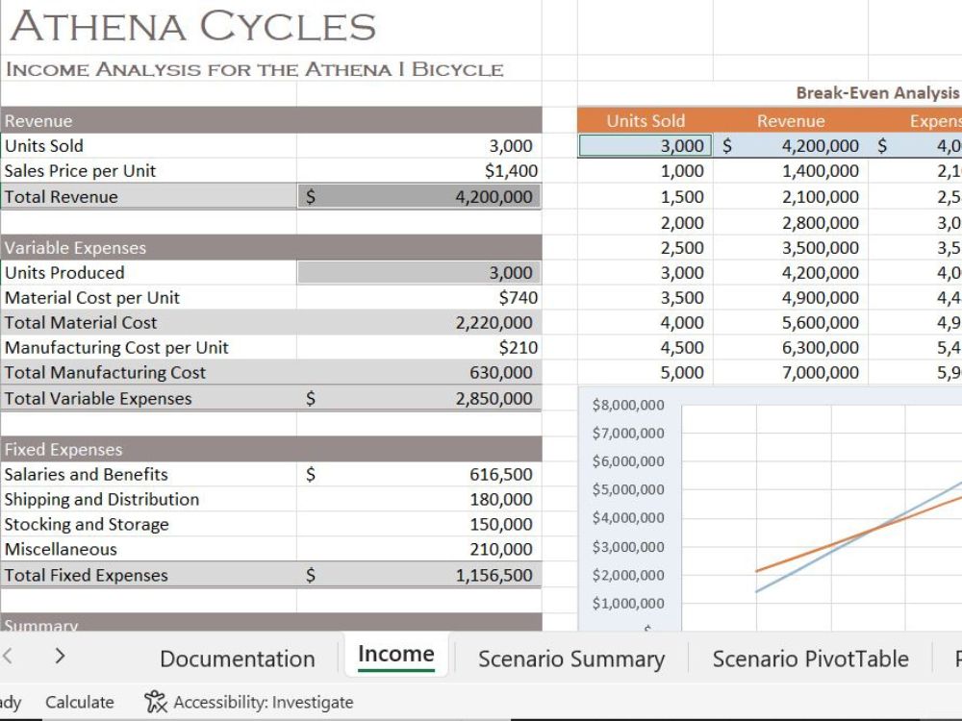Select the 6,300,000 revenue table cell
The width and height of the screenshot is (962, 721).
(791, 348)
